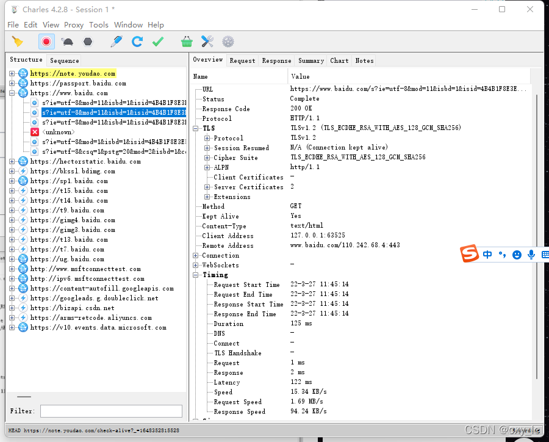Click the Name column header

click(239, 76)
